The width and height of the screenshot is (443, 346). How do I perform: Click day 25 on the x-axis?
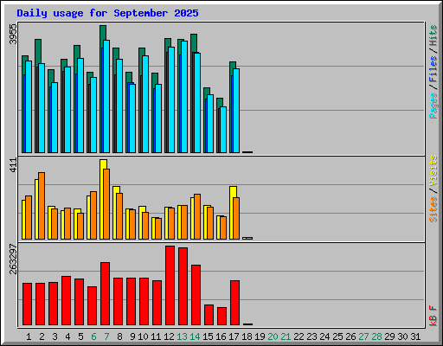337,336
